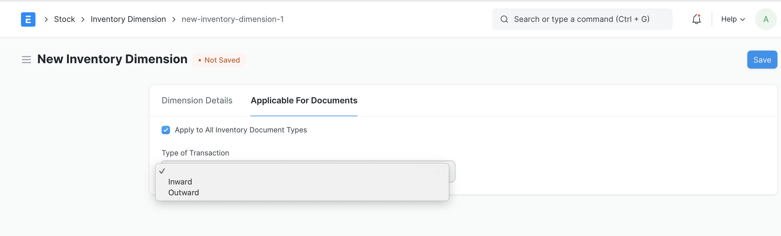Open the user avatar 'A' menu
This screenshot has width=781, height=236.
click(766, 19)
